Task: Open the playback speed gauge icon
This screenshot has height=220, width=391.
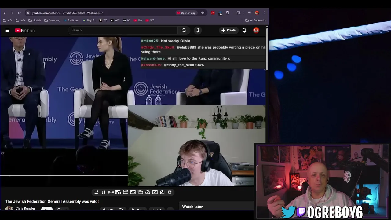Action: coord(148,192)
